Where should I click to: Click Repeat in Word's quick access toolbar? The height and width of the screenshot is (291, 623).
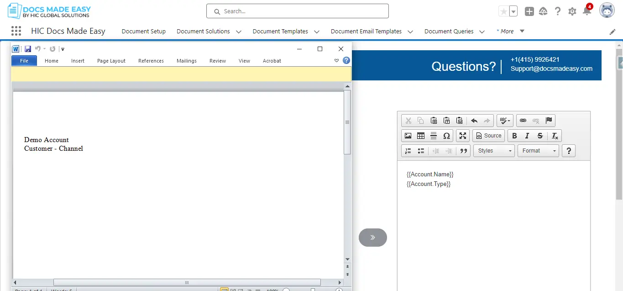[52, 49]
